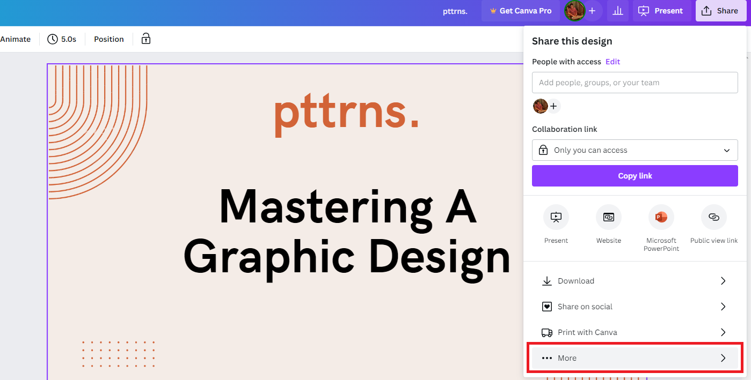
Task: Click the bar chart insights icon
Action: 618,11
